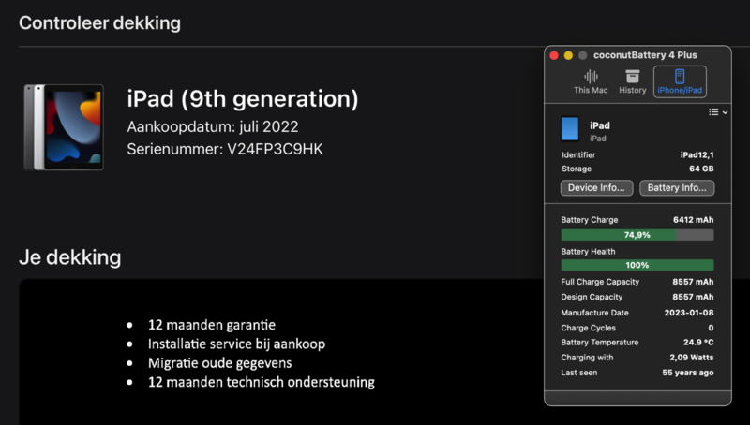Click the 6412 mAh battery charge value

pos(693,220)
